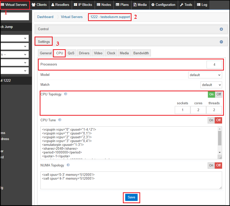Open the Log page in navigation
230x206 pixels.
pyautogui.click(x=202, y=5)
